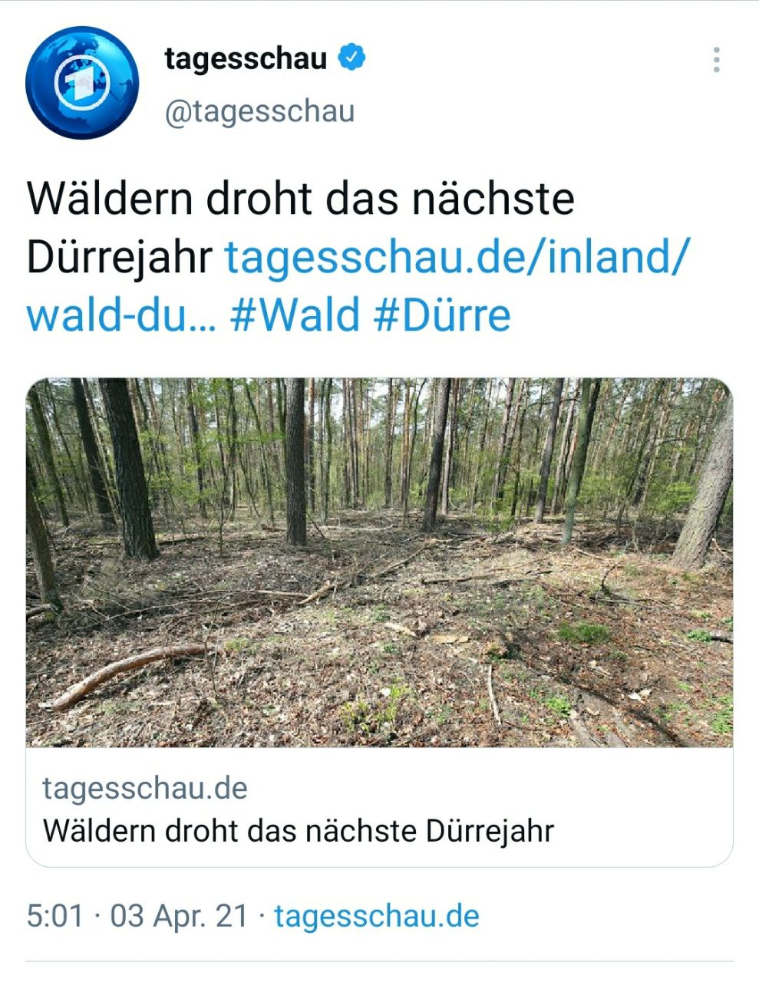759x982 pixels.
Task: Click the globe logo with the number 1
Action: tap(81, 83)
